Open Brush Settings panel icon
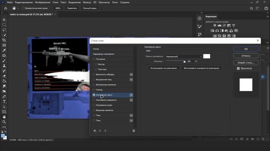The image size is (270, 151). [200, 26]
